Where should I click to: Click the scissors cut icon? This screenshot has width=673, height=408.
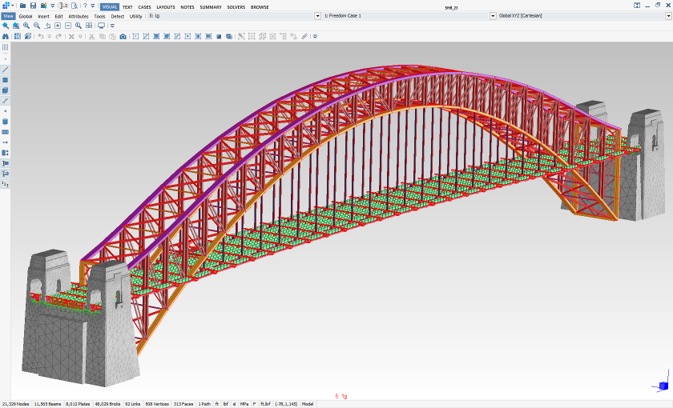[x=91, y=37]
